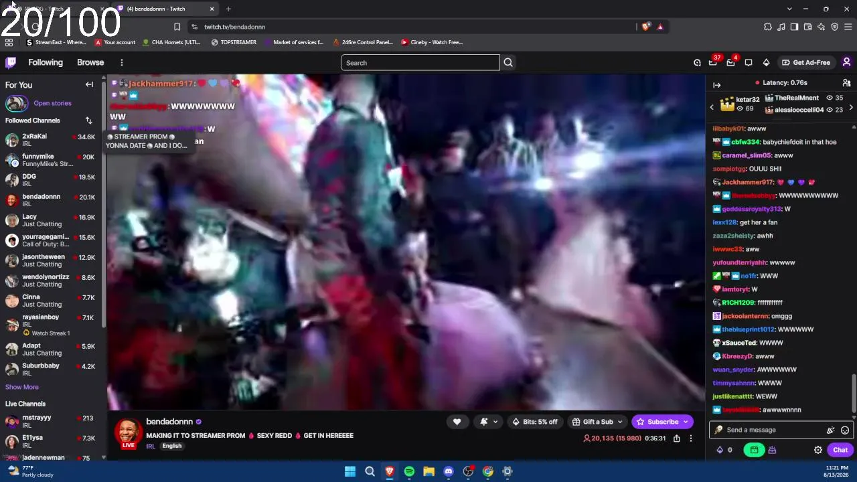Show next gifters leaderboard entries
Screen dimensions: 857x482
[x=851, y=107]
